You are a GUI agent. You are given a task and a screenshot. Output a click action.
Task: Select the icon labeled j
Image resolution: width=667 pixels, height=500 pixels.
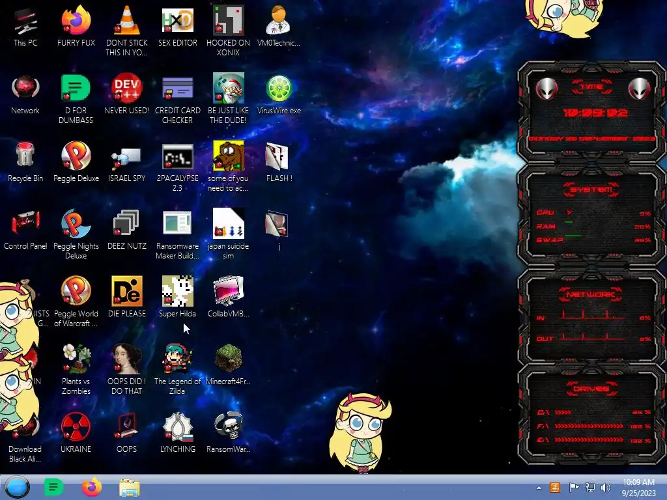tap(277, 224)
